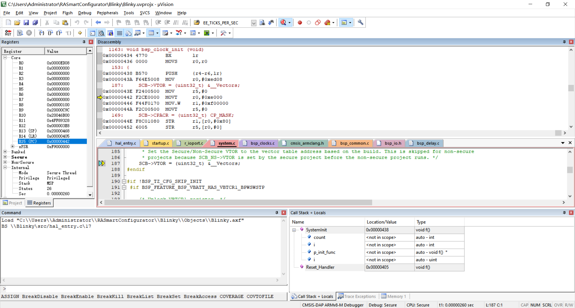This screenshot has width=575, height=308.
Task: Collapse the Internal register group
Action: pyautogui.click(x=5, y=167)
